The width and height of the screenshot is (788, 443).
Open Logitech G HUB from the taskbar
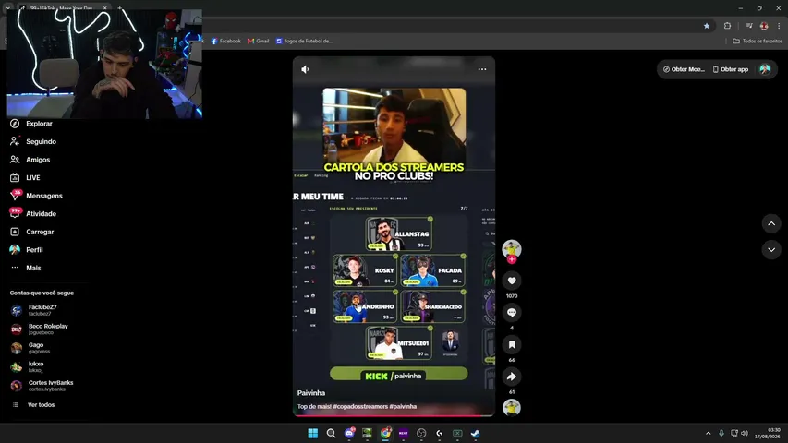(x=439, y=433)
